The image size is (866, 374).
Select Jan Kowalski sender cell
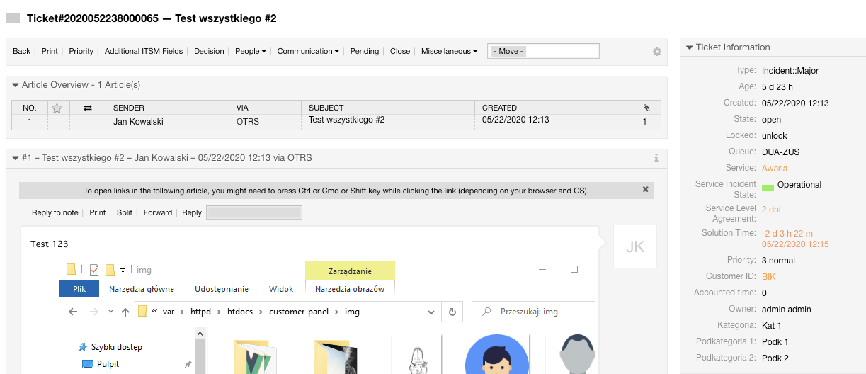[139, 122]
